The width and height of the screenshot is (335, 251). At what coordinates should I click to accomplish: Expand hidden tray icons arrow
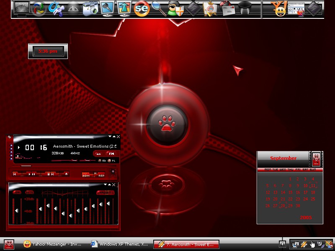click(282, 244)
